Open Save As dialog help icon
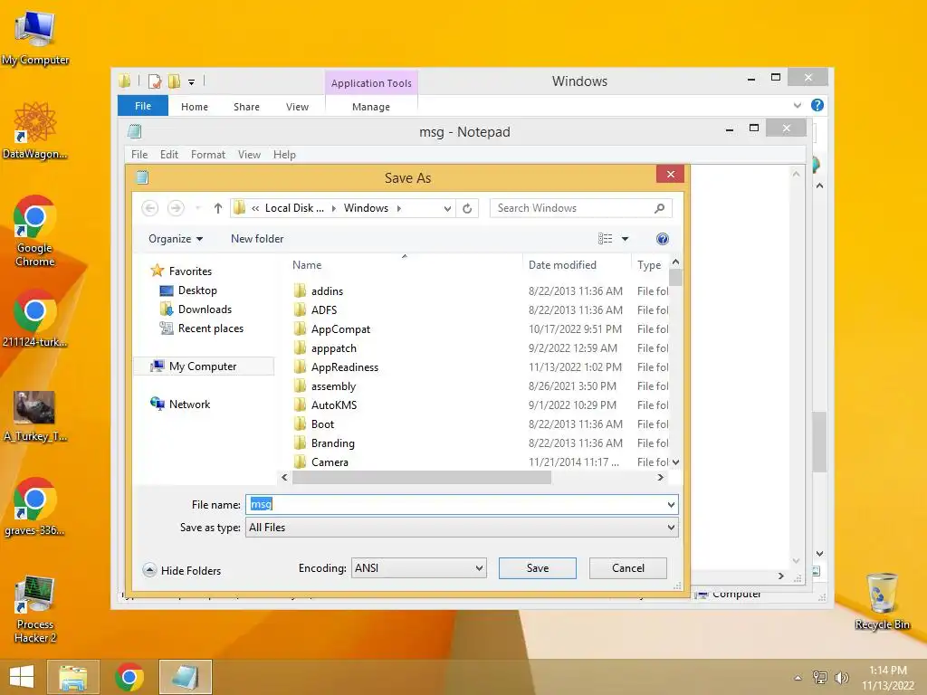This screenshot has height=695, width=927. tap(663, 239)
